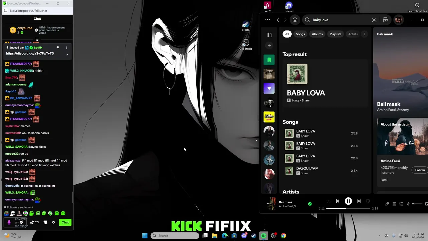Click purple microphone icon in chat input
The width and height of the screenshot is (428, 241).
[9, 222]
